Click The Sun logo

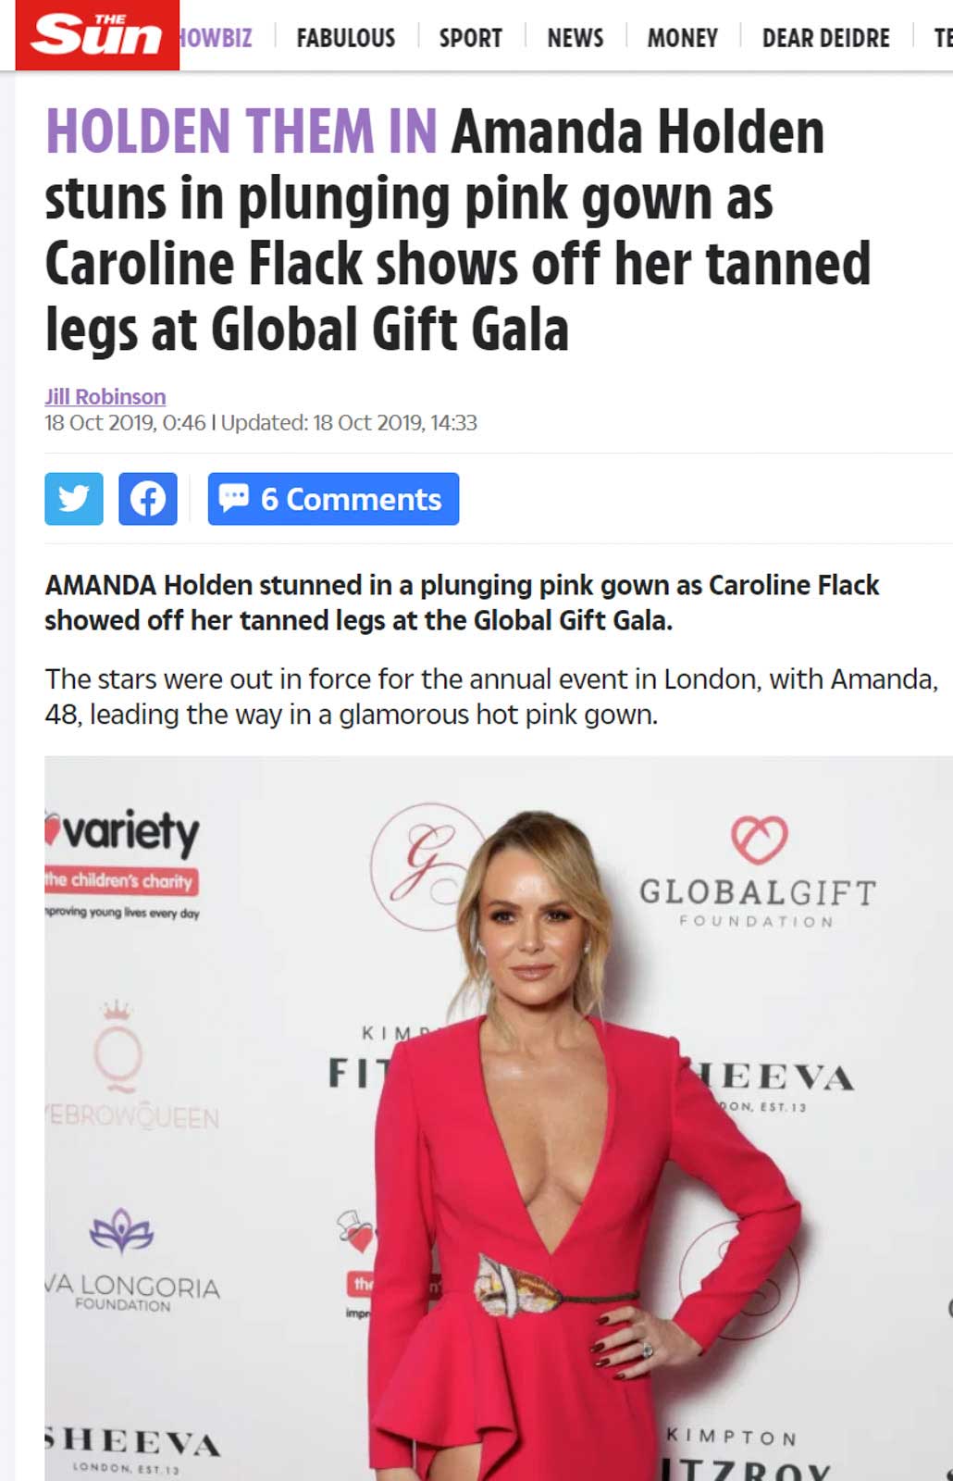tap(96, 35)
